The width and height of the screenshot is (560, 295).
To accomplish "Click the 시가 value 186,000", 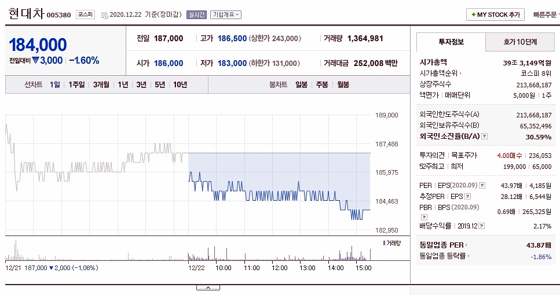I will point(169,64).
